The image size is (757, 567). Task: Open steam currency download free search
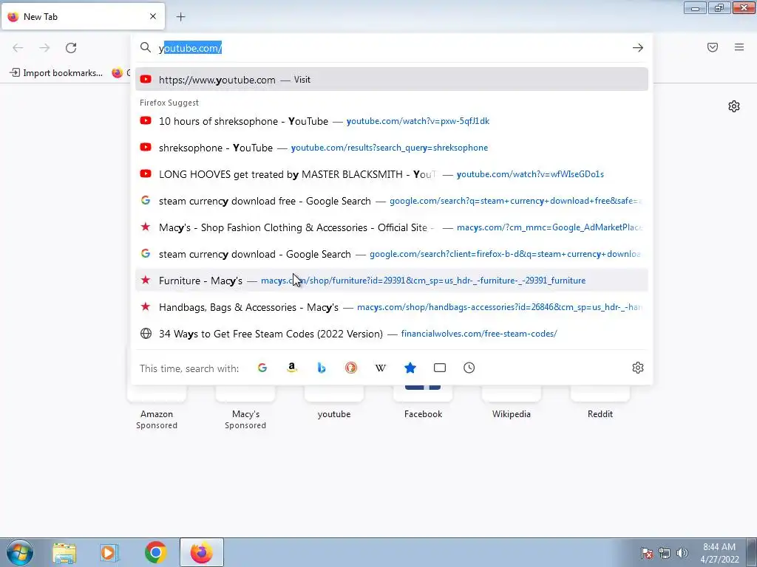click(x=392, y=201)
